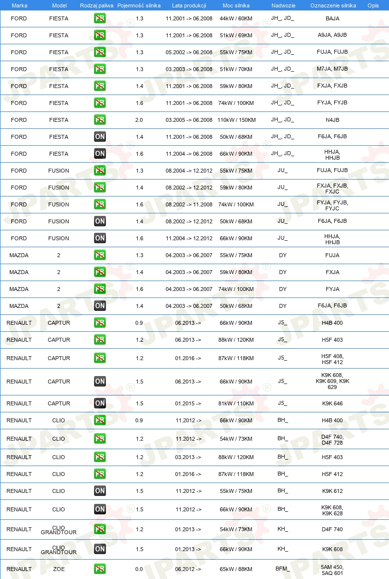
Task: Select engine code N4JB cell
Action: (x=332, y=120)
